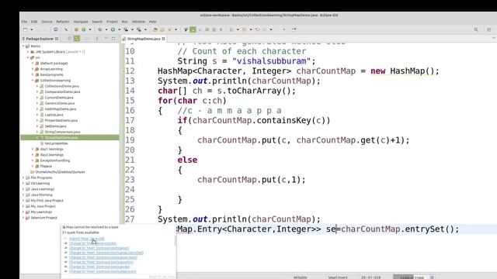Viewport: 497px width, 279px height.
Task: Click the Coverage run toolbar icon
Action: [126, 29]
